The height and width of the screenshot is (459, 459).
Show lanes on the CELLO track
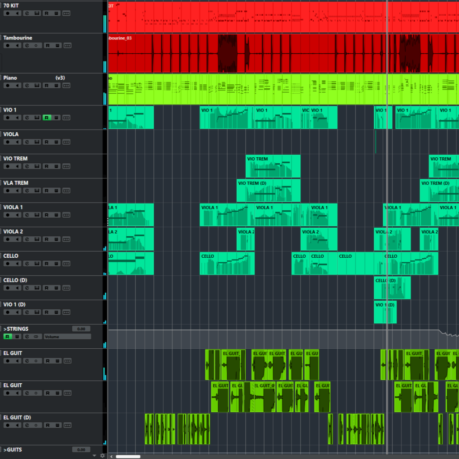66,263
